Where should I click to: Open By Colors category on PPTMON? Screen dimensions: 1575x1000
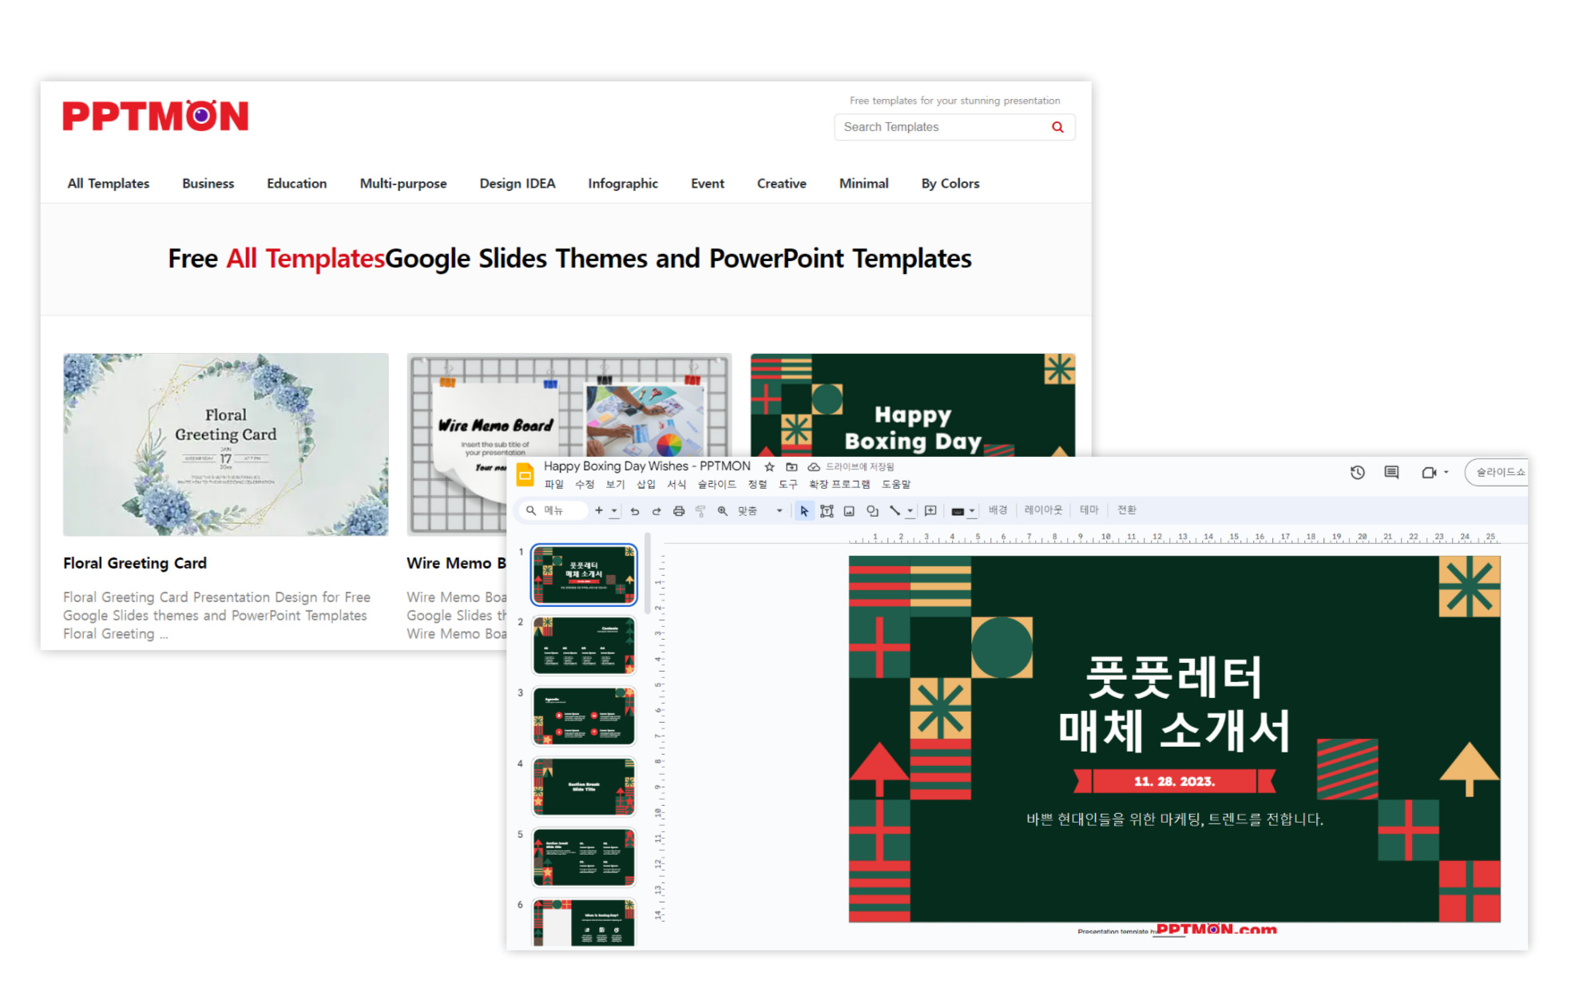pyautogui.click(x=950, y=184)
